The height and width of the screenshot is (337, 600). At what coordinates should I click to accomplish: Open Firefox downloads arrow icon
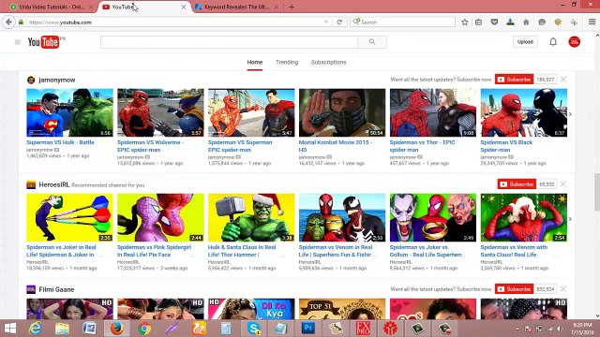[510, 22]
